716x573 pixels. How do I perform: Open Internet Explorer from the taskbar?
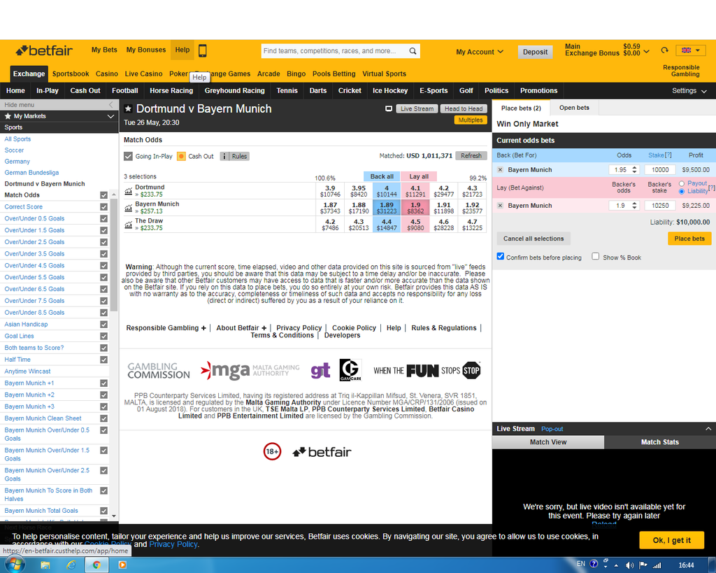pyautogui.click(x=71, y=565)
